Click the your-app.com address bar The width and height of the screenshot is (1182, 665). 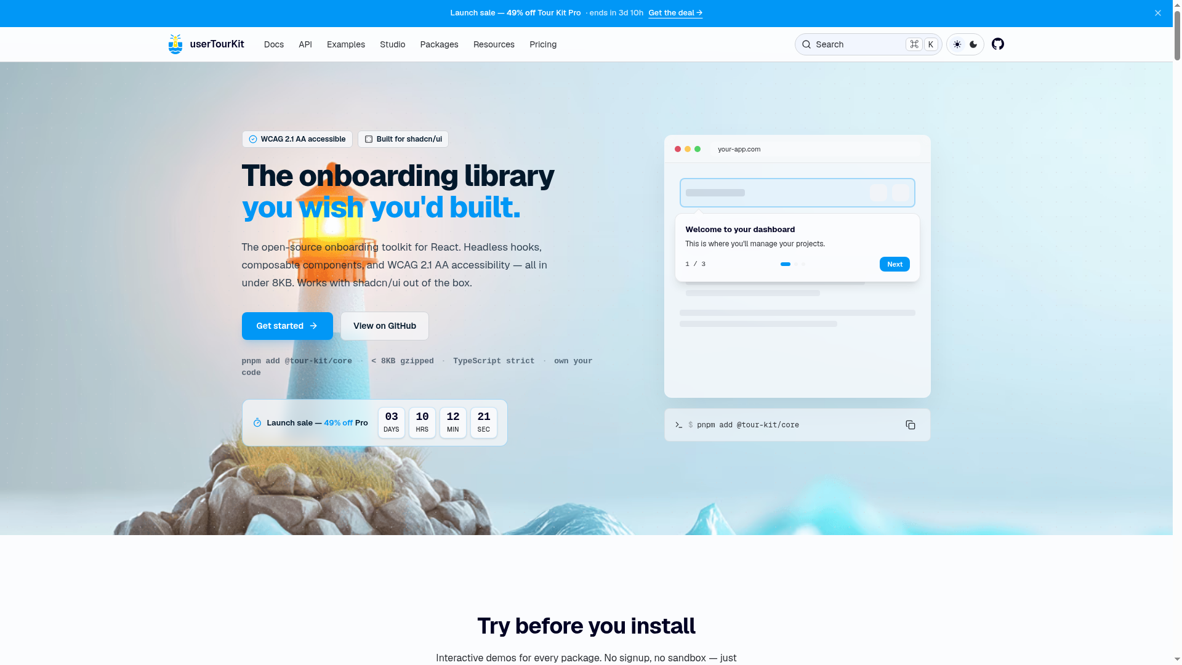[x=815, y=149]
